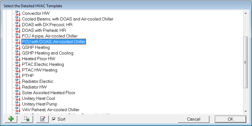Select PTAC Electric Heating item
This screenshot has height=126, width=252.
[x=43, y=65]
